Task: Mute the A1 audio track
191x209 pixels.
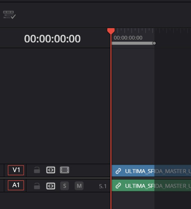Action: [79, 186]
